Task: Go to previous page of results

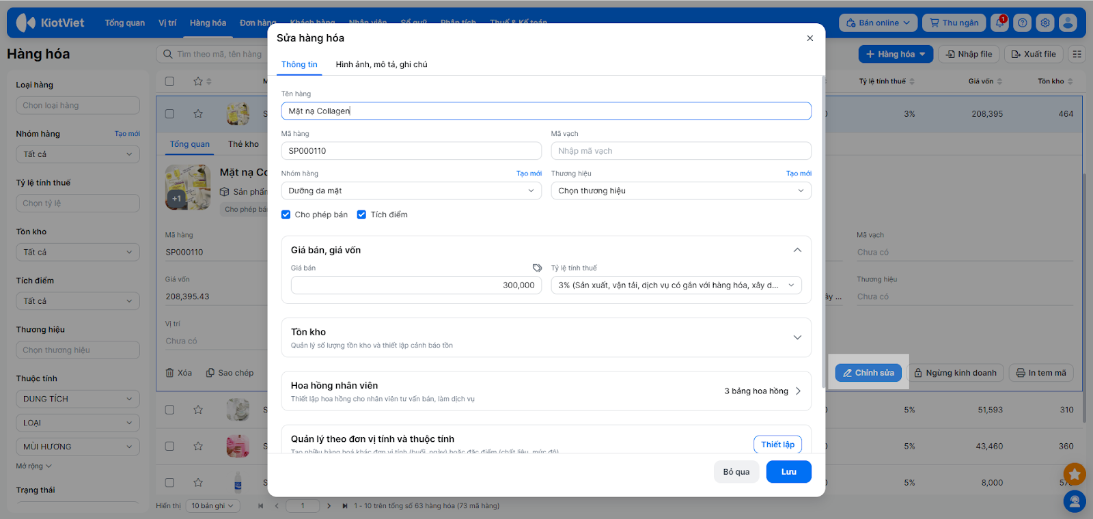Action: (x=277, y=506)
